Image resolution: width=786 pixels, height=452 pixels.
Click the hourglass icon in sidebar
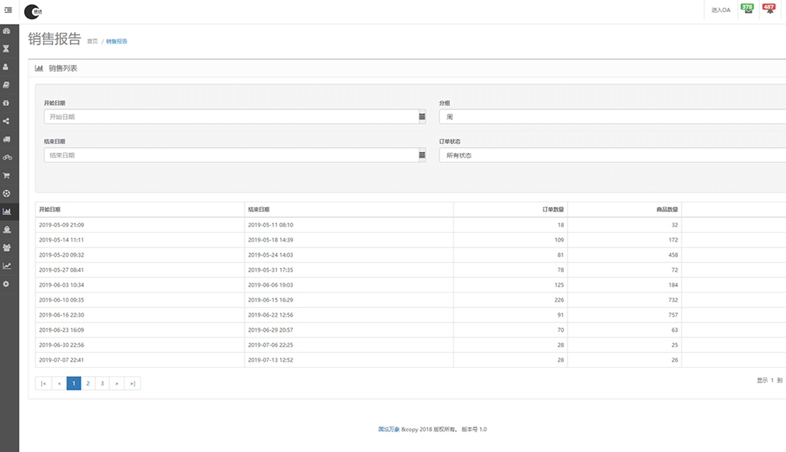click(7, 49)
